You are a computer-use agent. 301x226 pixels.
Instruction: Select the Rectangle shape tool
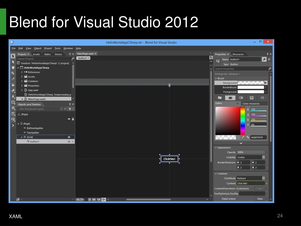[13, 102]
